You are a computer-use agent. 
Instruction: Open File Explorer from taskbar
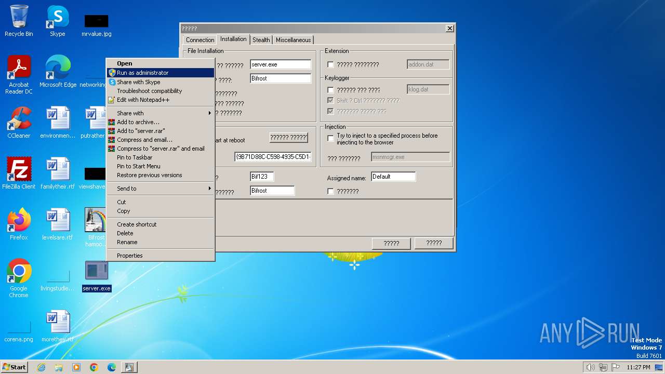(x=59, y=367)
